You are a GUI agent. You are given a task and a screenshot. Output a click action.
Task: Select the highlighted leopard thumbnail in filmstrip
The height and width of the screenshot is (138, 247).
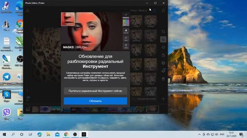[x=153, y=109]
